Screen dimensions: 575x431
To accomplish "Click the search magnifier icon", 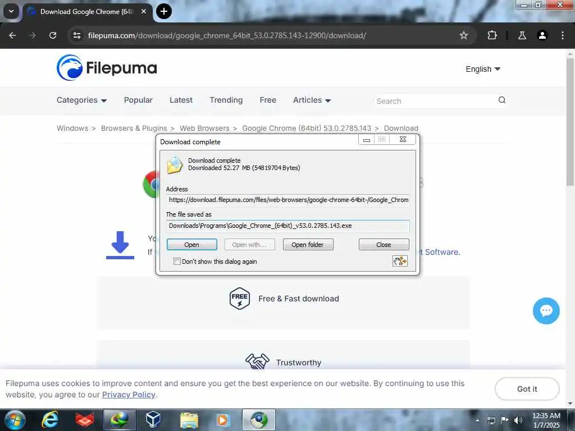I will (x=501, y=100).
